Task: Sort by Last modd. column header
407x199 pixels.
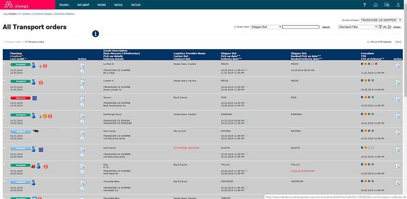Action: coord(18,59)
